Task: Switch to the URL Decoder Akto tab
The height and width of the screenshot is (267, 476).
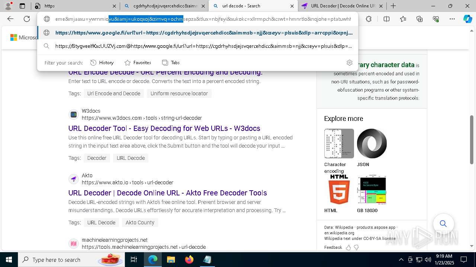Action: tap(341, 6)
